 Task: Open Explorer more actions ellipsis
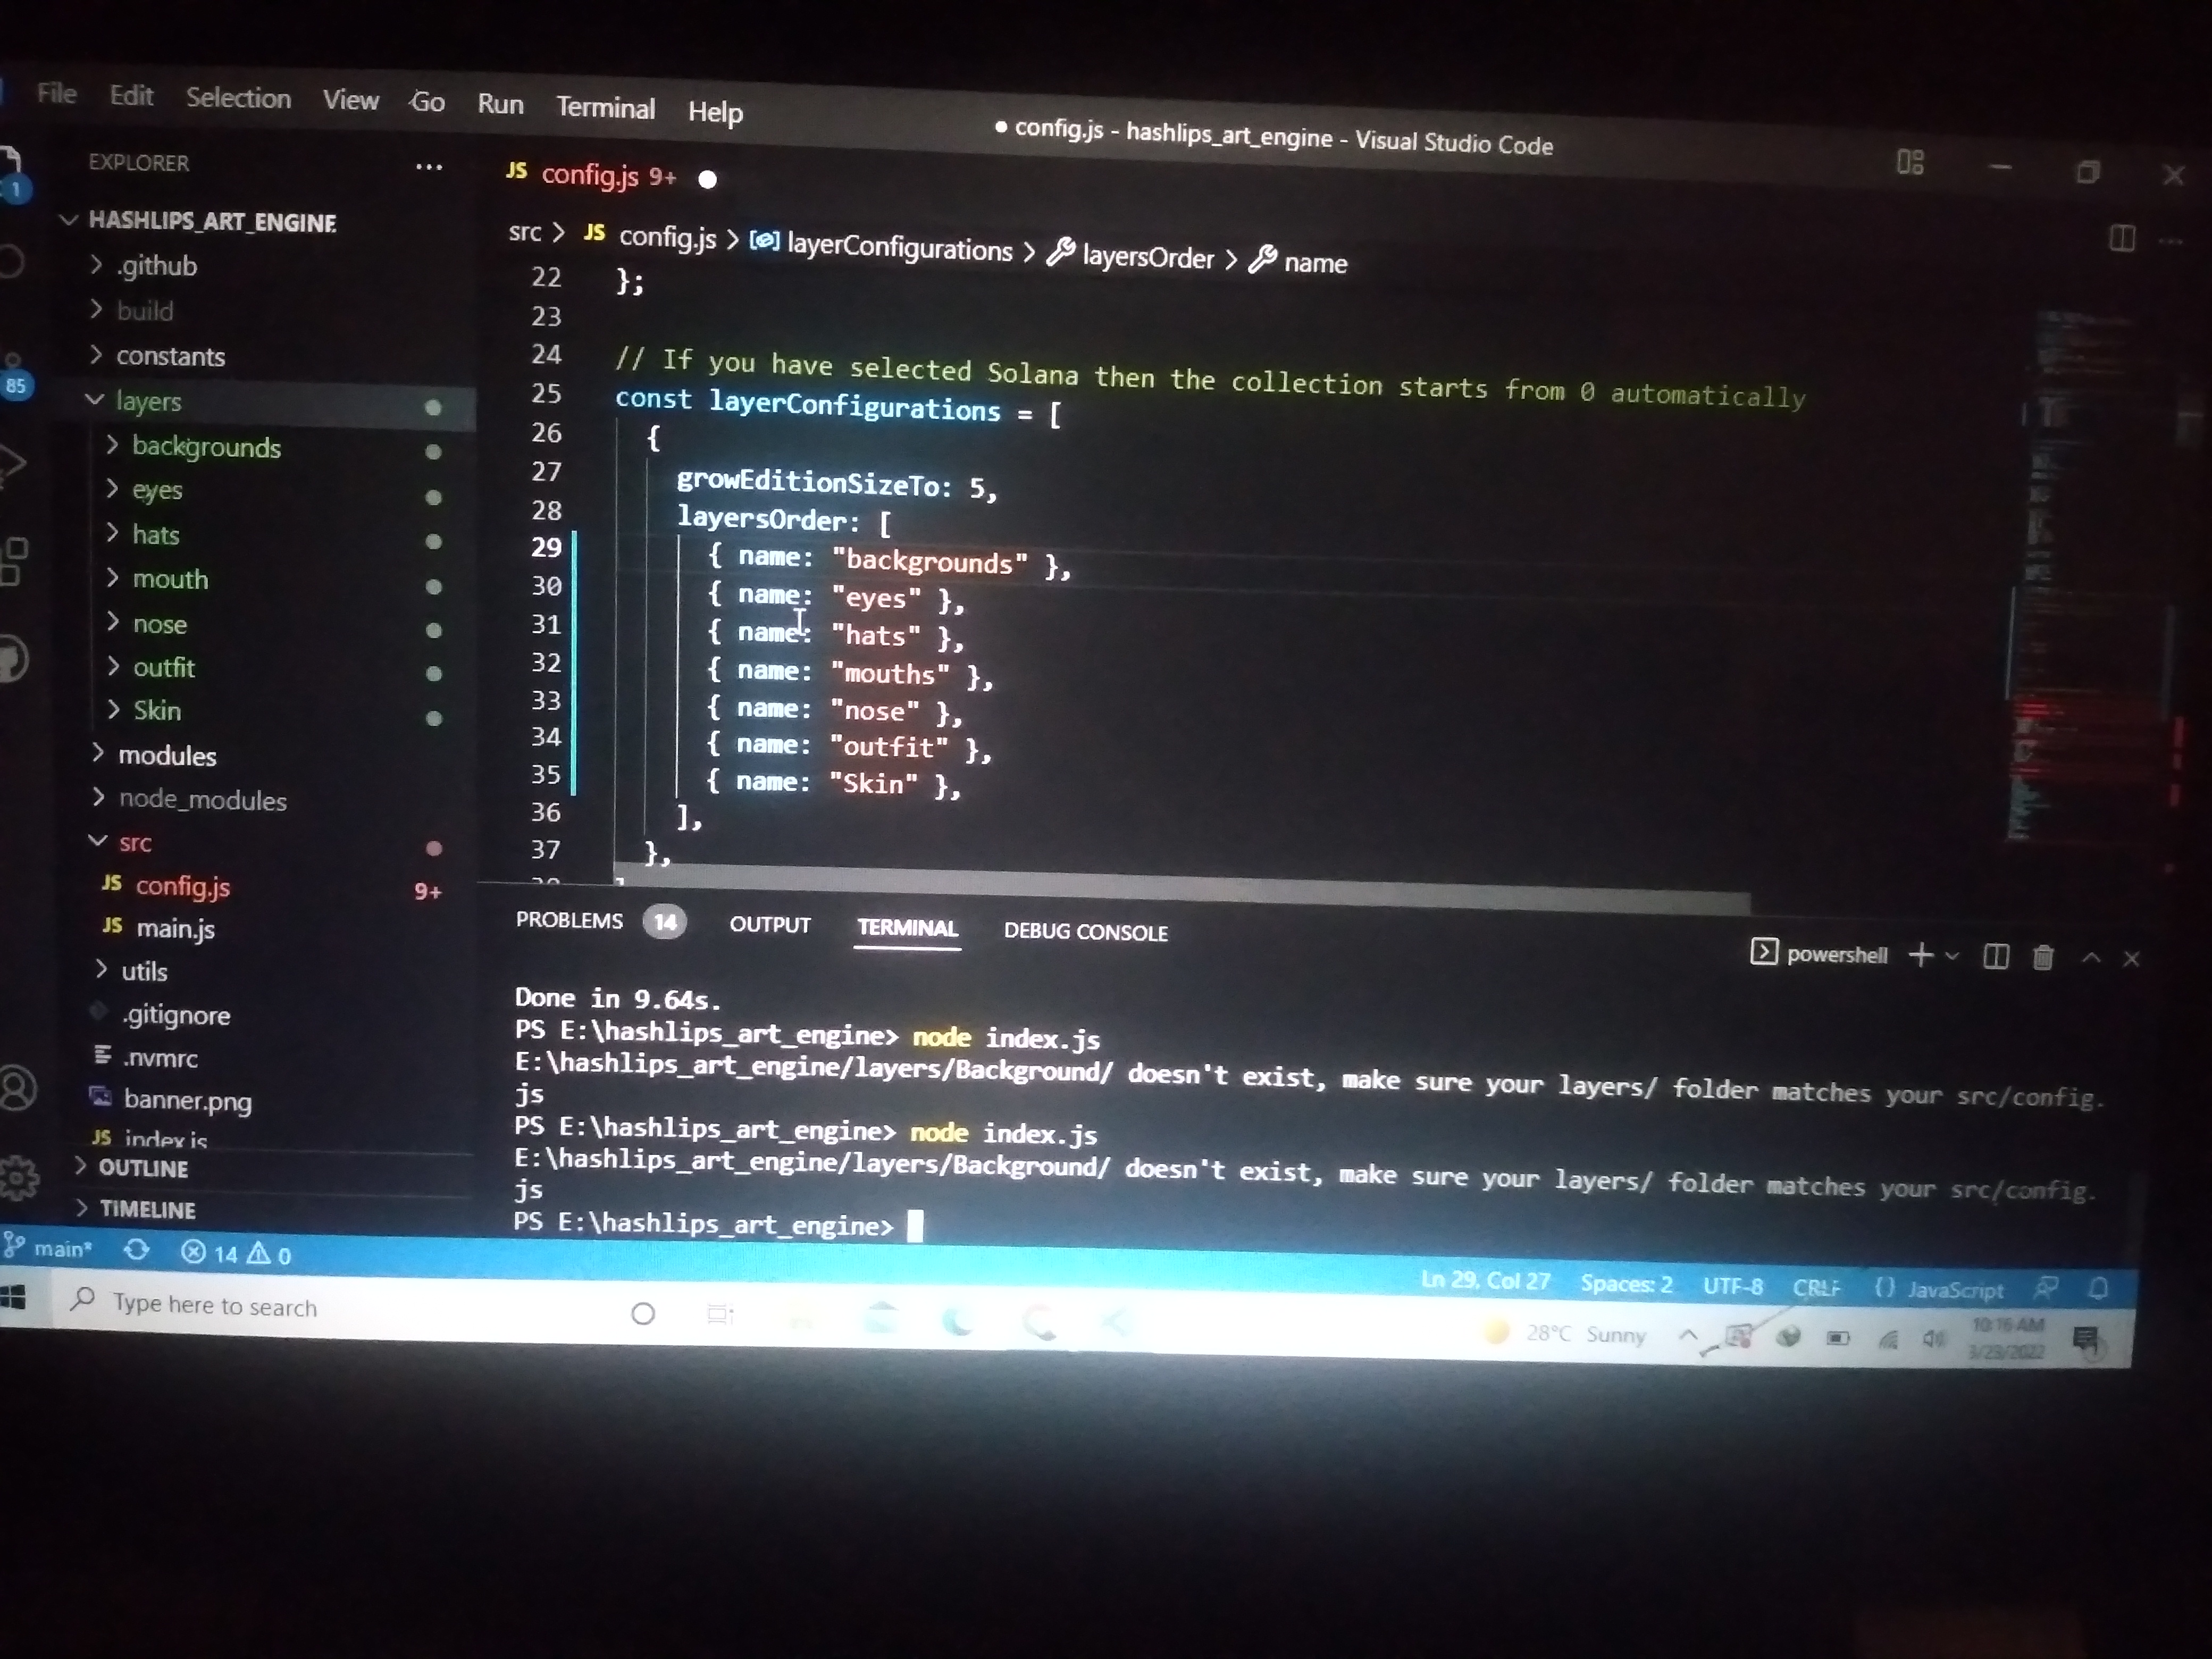(429, 167)
